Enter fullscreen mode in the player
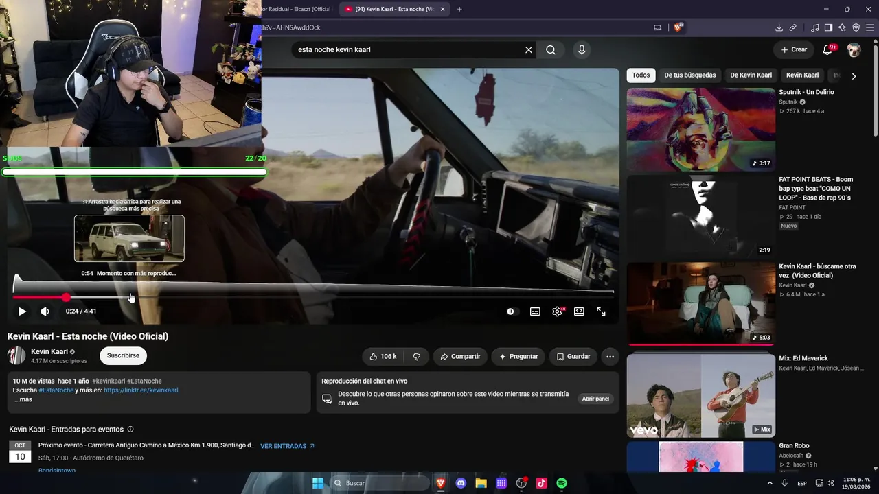Screen dimensions: 879x494 601,311
